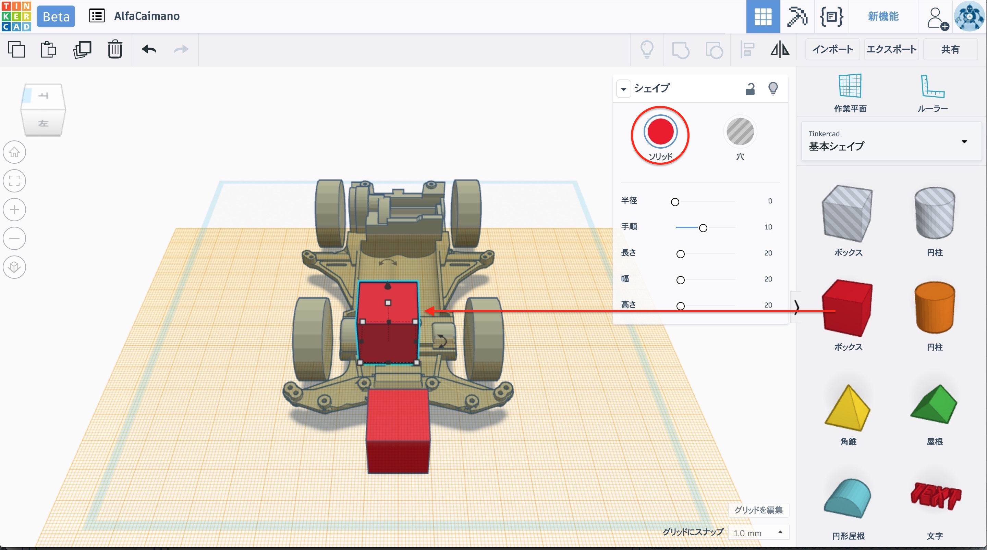Click the Undo arrow
The height and width of the screenshot is (550, 987).
(x=149, y=49)
